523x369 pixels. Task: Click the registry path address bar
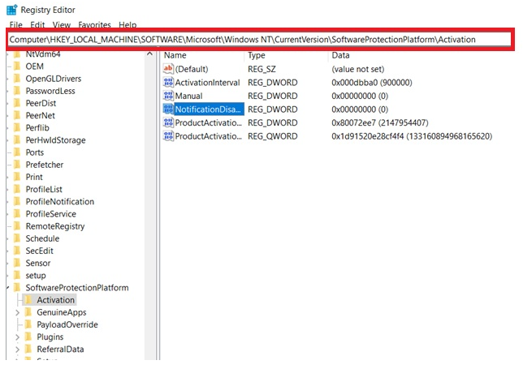258,39
